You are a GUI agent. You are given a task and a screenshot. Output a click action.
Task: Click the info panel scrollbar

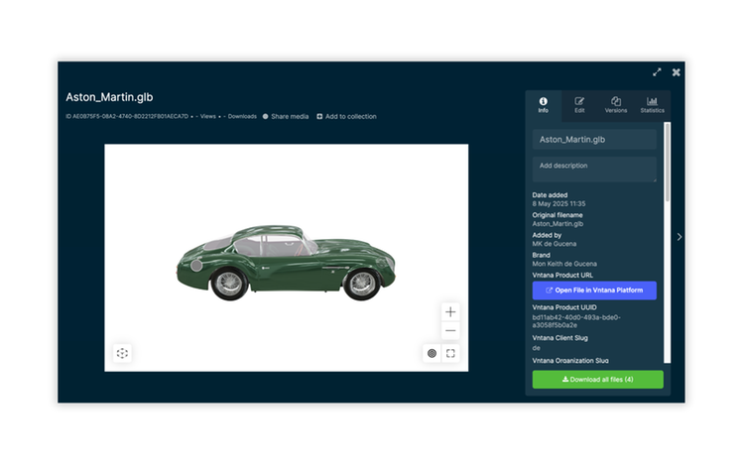coord(668,163)
